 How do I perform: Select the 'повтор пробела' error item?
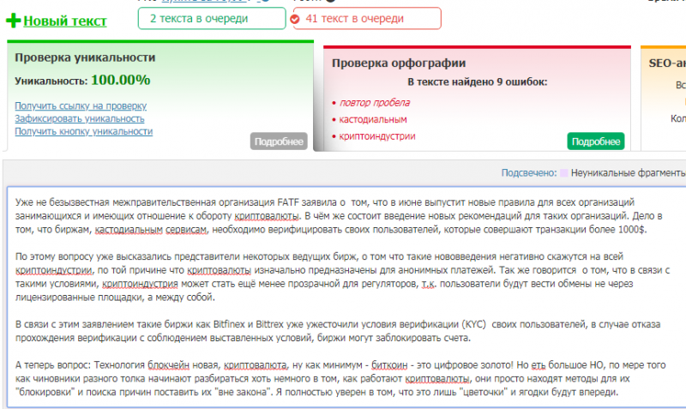pyautogui.click(x=375, y=103)
